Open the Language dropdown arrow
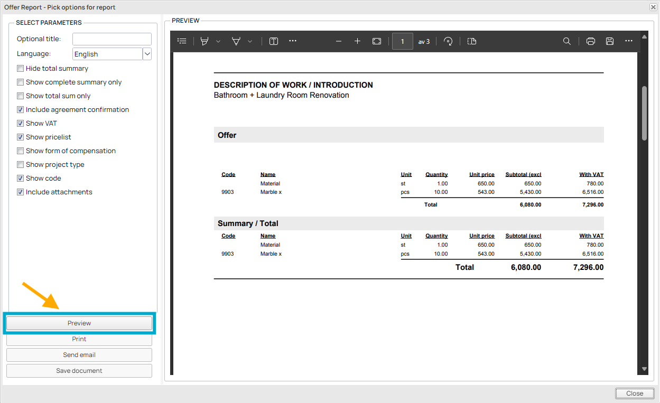Screen dimensions: 660x403 click(147, 54)
